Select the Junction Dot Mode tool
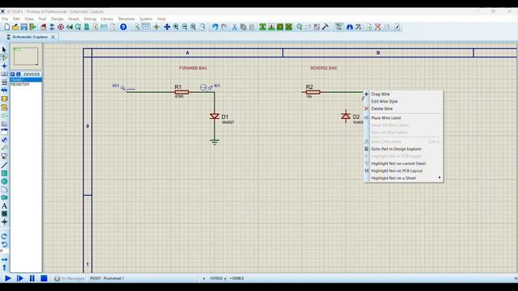Image resolution: width=518 pixels, height=291 pixels. click(4, 66)
